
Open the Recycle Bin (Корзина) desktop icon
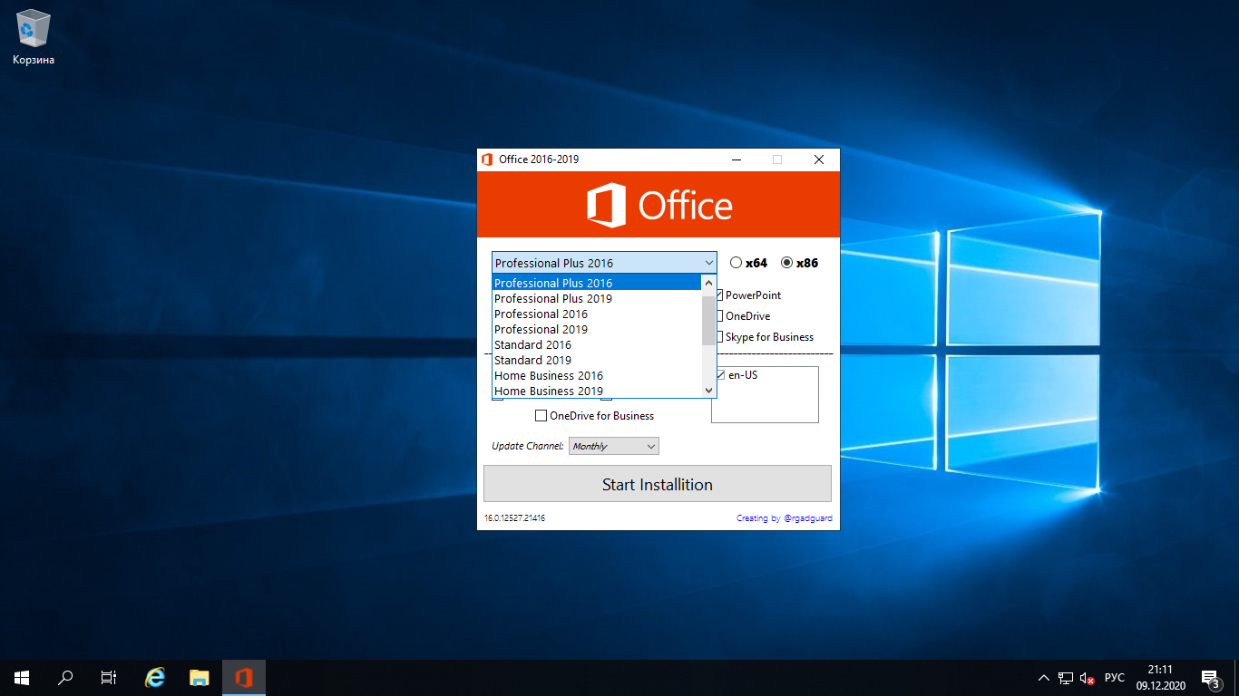pyautogui.click(x=34, y=38)
